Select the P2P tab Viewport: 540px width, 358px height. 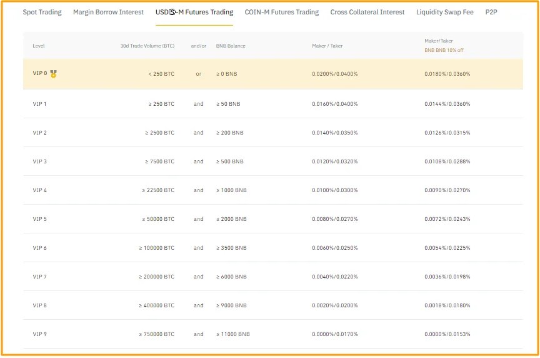point(491,12)
